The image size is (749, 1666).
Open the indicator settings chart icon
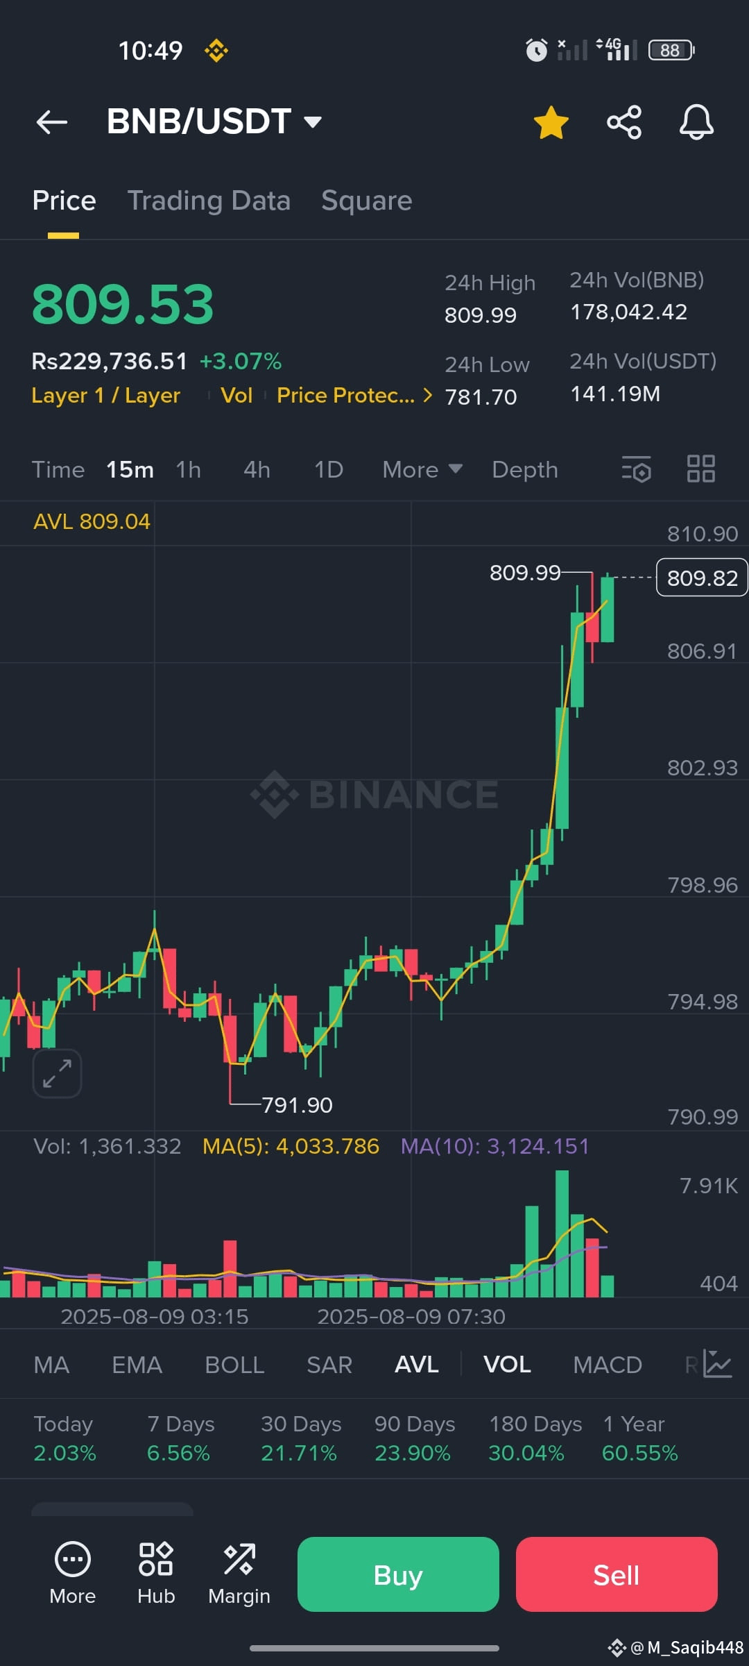717,1364
